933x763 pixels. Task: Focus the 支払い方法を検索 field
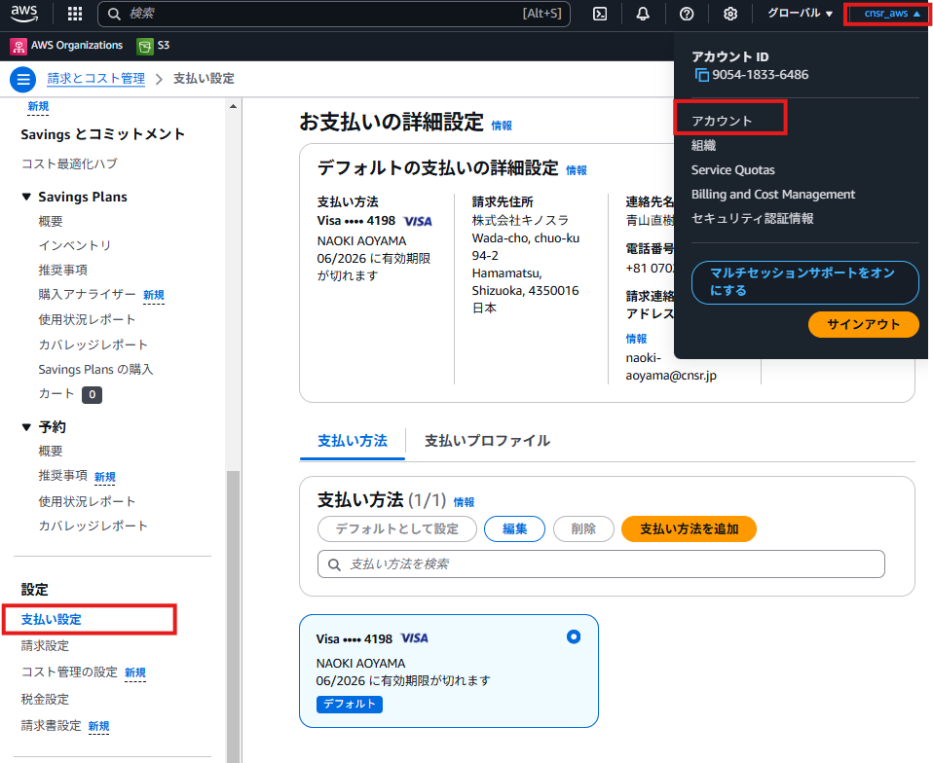[601, 563]
